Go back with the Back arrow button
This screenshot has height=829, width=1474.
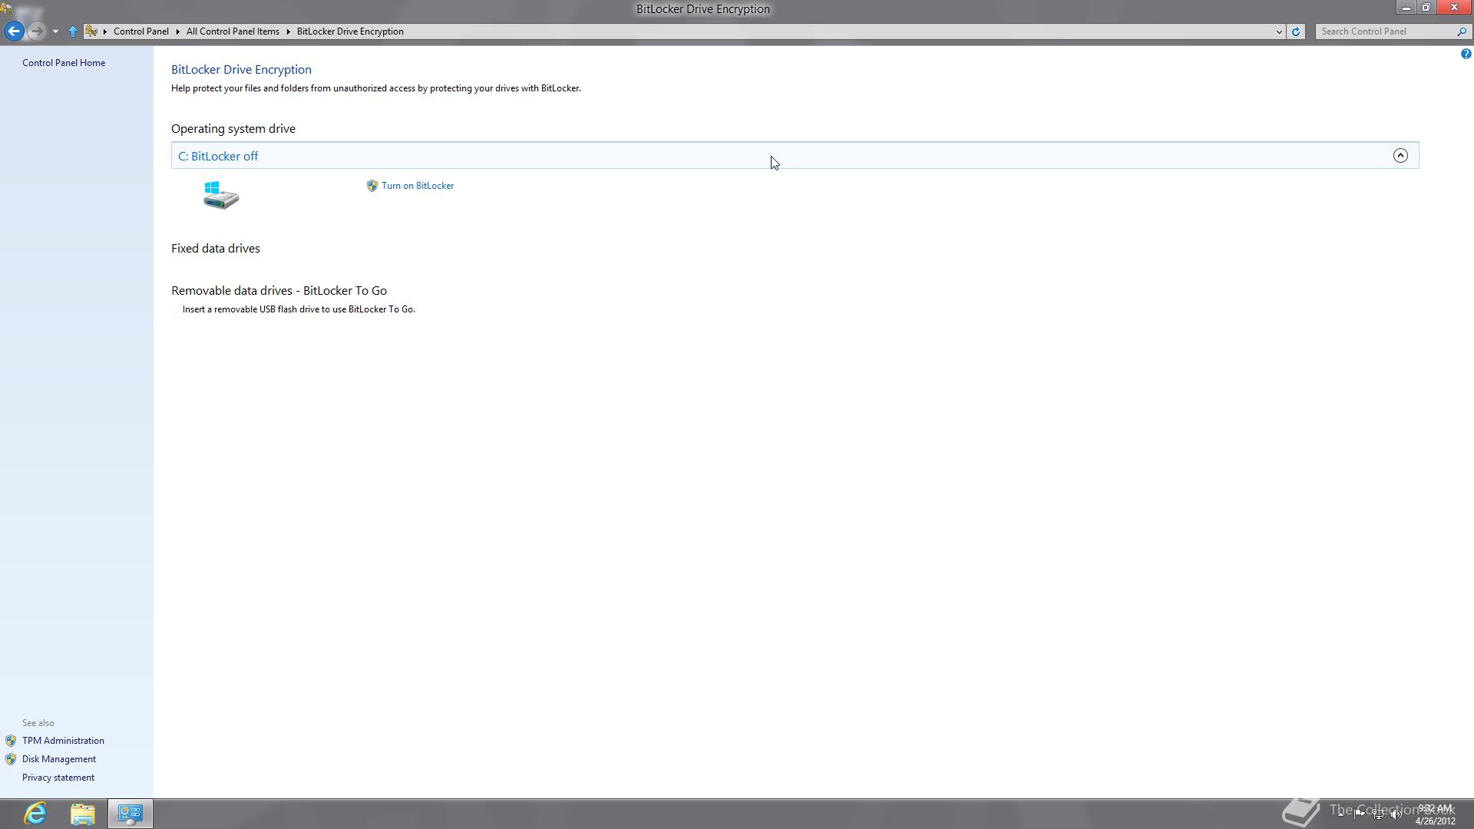[x=14, y=31]
